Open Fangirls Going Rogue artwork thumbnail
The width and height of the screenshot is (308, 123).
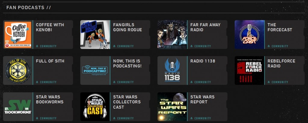(95, 35)
